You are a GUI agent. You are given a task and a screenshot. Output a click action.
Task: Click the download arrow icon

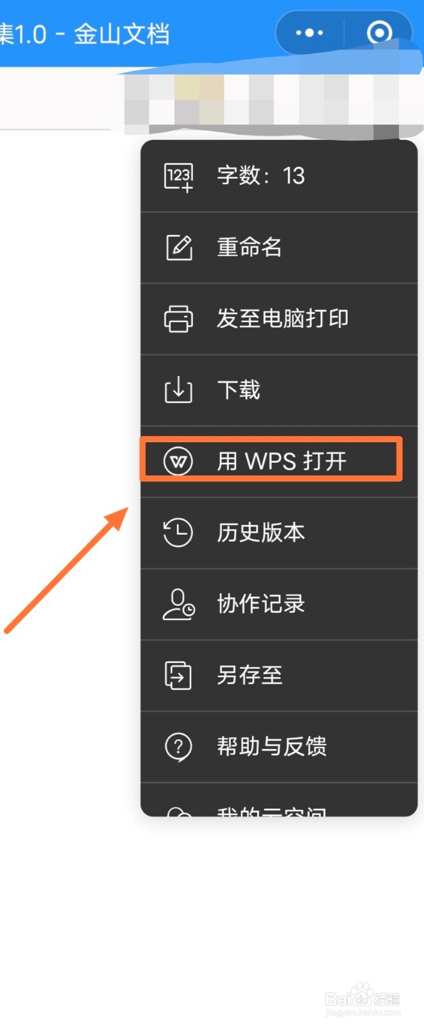click(x=178, y=390)
